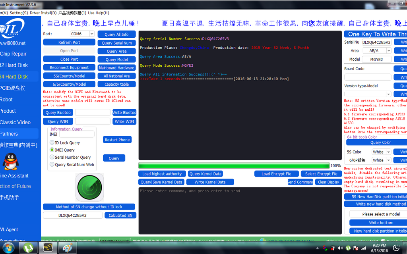Select the Serial Number Query option
Screen dimensions: 407x254
(x=52, y=158)
